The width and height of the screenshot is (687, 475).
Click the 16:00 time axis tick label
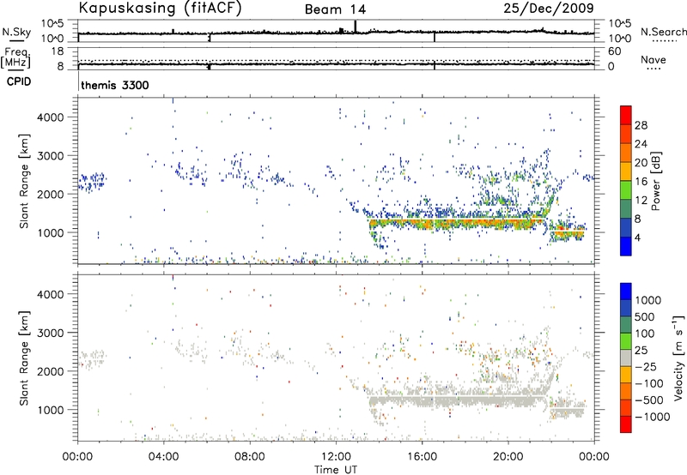click(422, 457)
